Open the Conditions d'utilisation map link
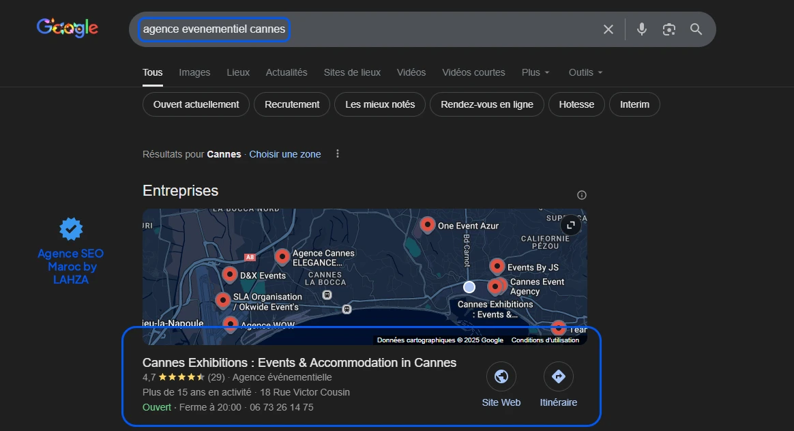This screenshot has height=431, width=794. click(545, 340)
